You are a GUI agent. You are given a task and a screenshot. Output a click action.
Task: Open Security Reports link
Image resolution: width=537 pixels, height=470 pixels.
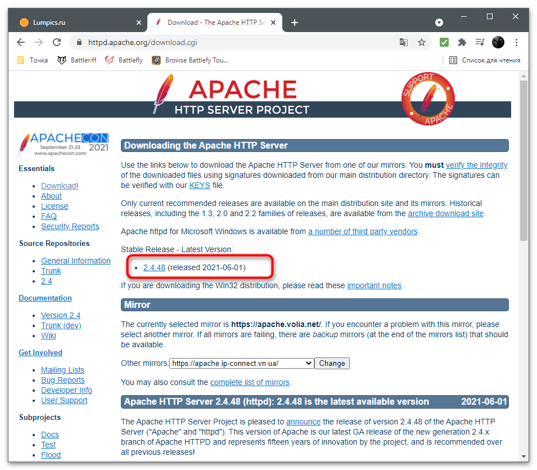coord(70,226)
